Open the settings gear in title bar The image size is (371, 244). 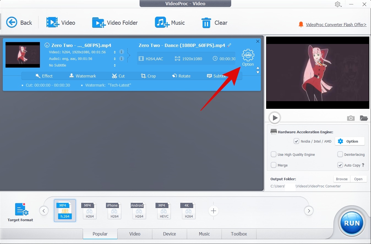(x=338, y=4)
